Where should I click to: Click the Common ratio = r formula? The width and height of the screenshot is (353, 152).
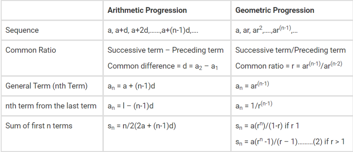click(x=289, y=65)
